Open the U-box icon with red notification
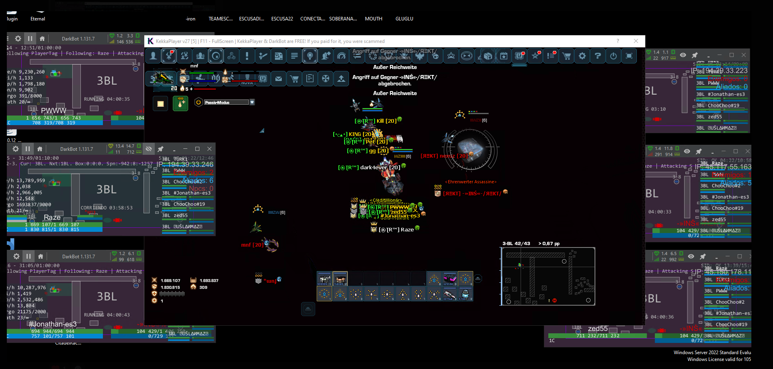The width and height of the screenshot is (773, 369). 519,56
